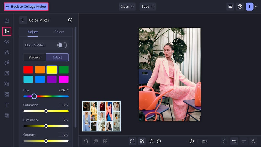
Task: Zoom out with the minus icon
Action: coord(152,141)
